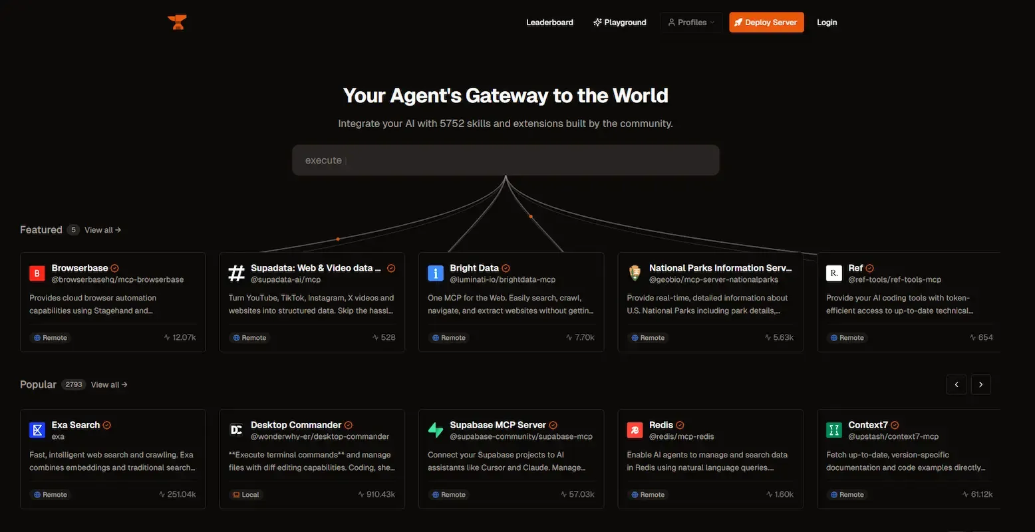Click the 910.43k usage count on Desktop Commander
The width and height of the screenshot is (1035, 532).
(x=376, y=495)
